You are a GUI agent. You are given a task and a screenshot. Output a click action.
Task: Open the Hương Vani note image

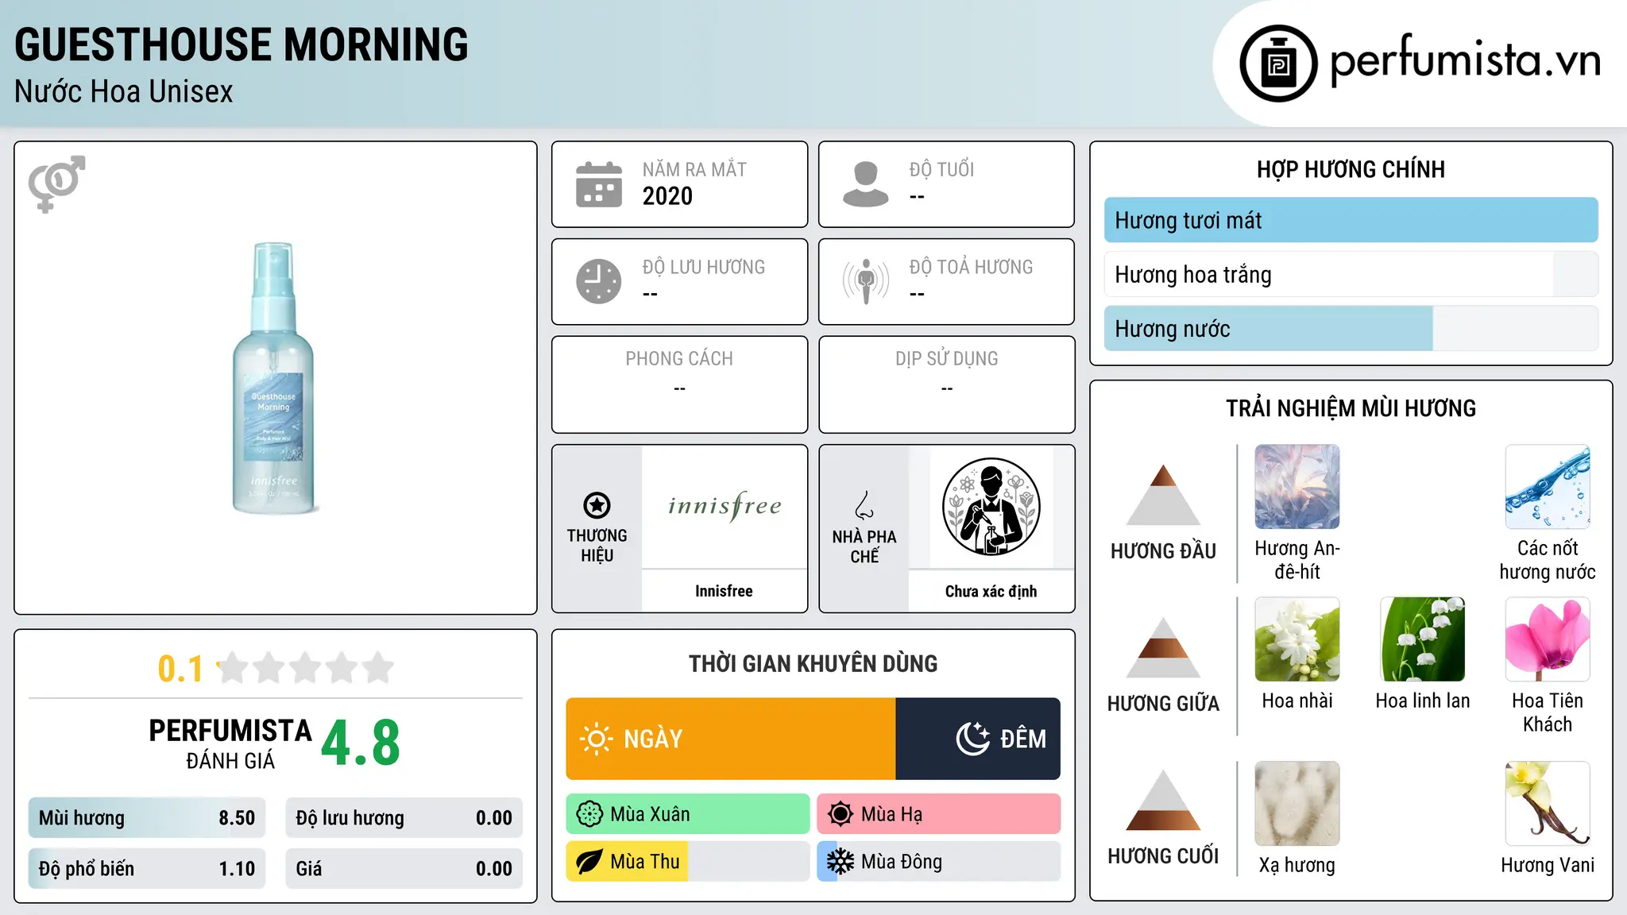click(x=1548, y=804)
